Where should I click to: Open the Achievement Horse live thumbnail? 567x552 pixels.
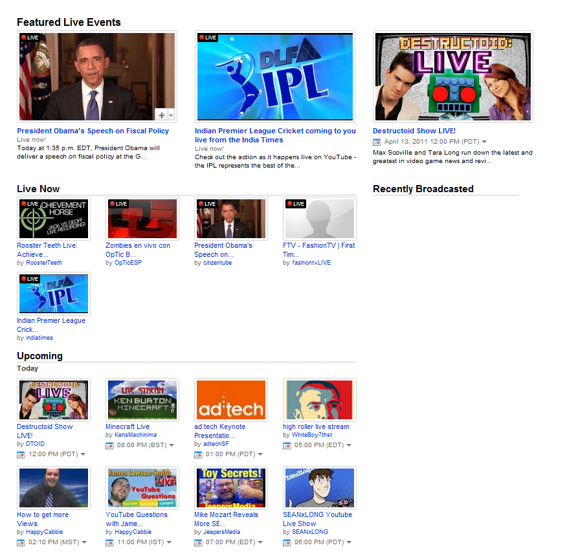[54, 219]
